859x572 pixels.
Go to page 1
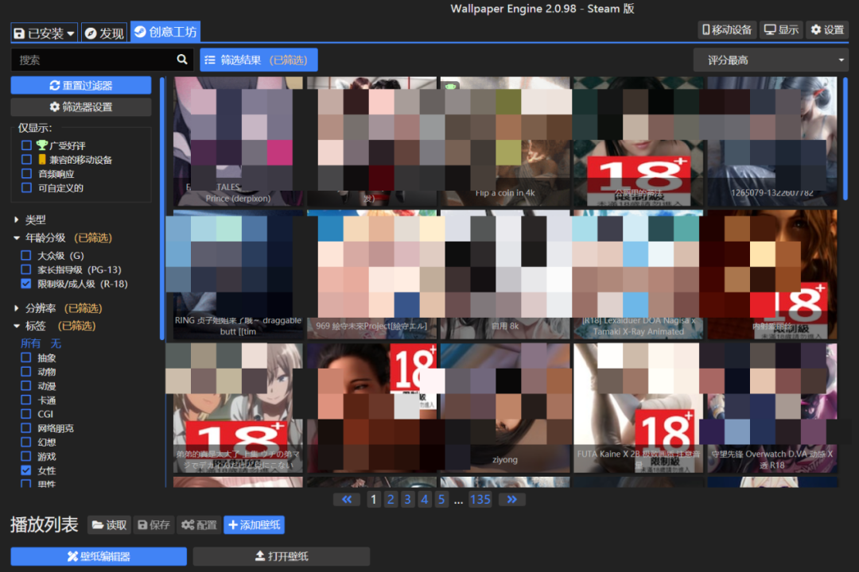tap(374, 499)
